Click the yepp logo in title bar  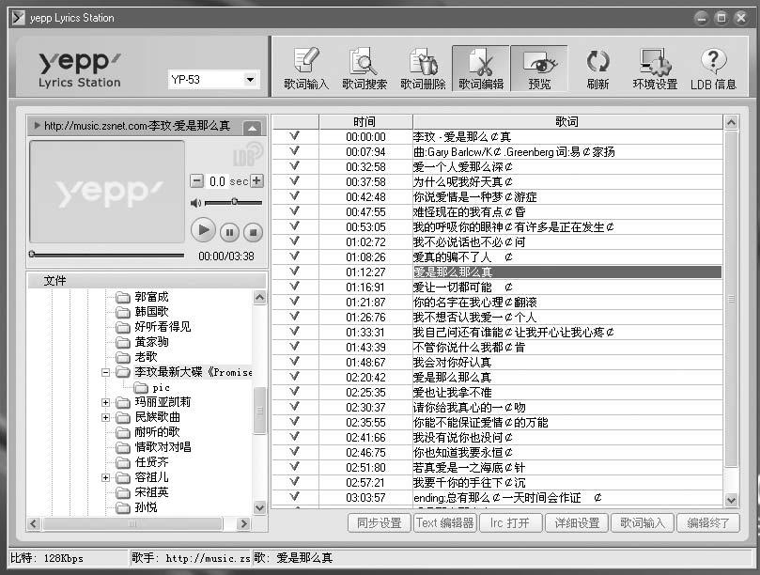(x=19, y=18)
